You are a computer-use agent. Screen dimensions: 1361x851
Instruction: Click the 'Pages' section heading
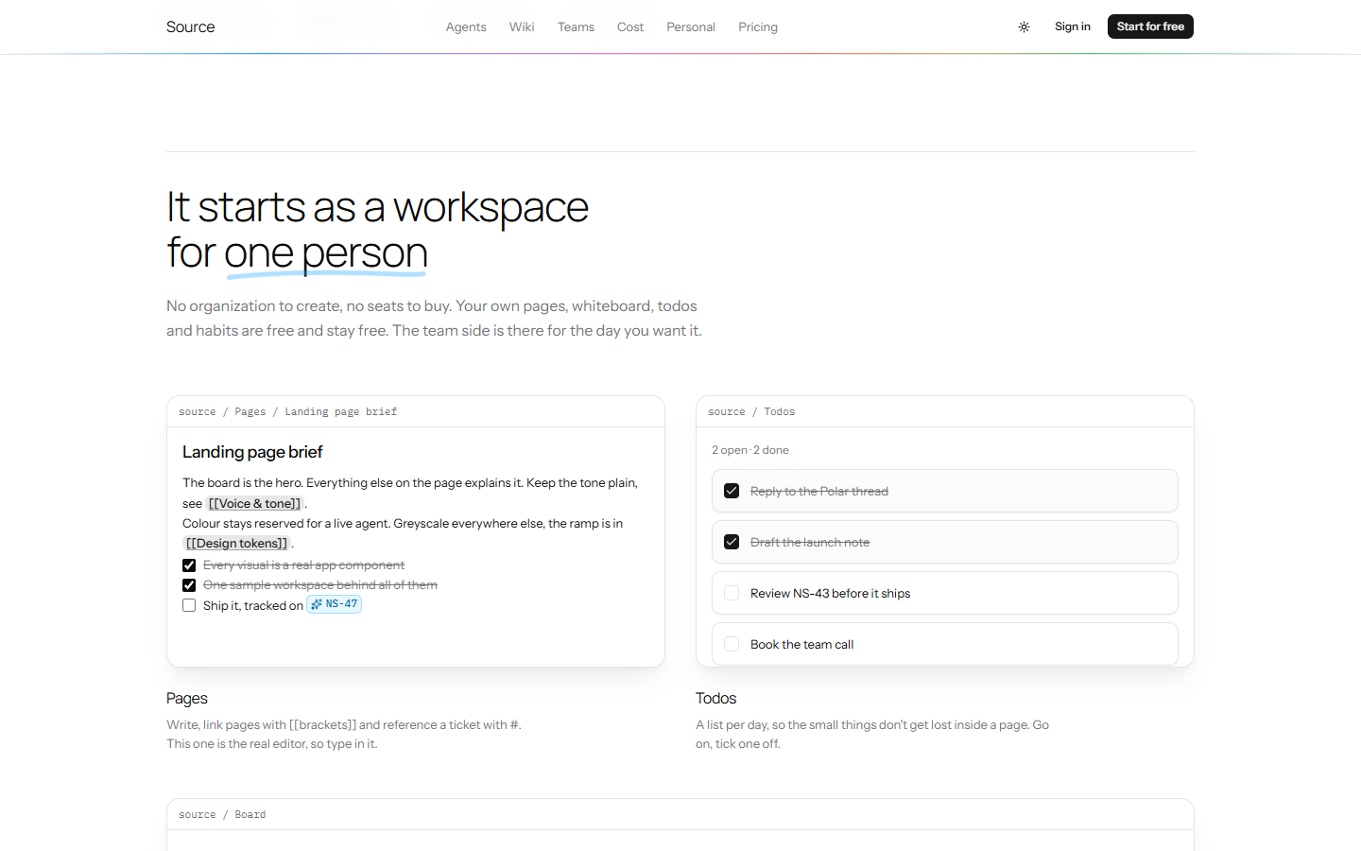click(187, 698)
